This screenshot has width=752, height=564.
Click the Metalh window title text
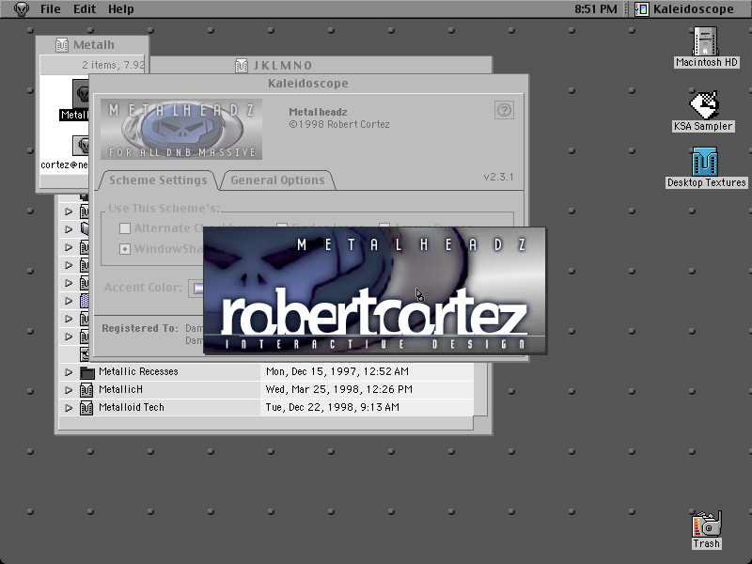[x=94, y=45]
